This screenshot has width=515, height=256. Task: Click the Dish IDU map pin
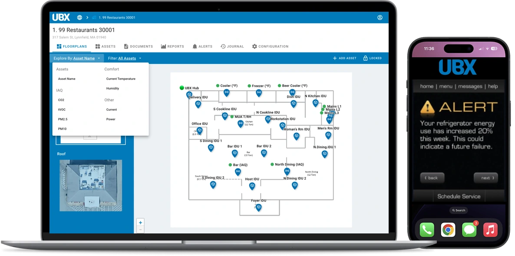[x=294, y=104]
